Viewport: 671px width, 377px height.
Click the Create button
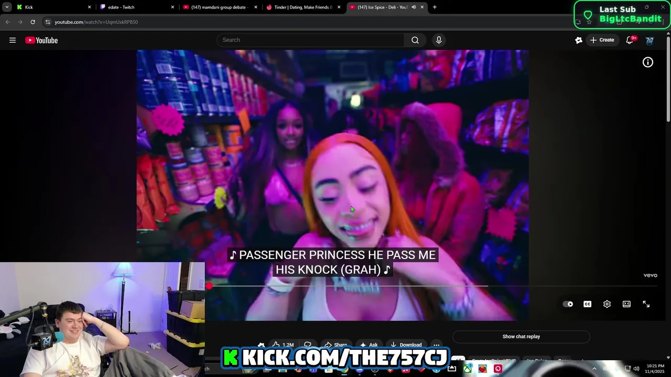[x=602, y=40]
